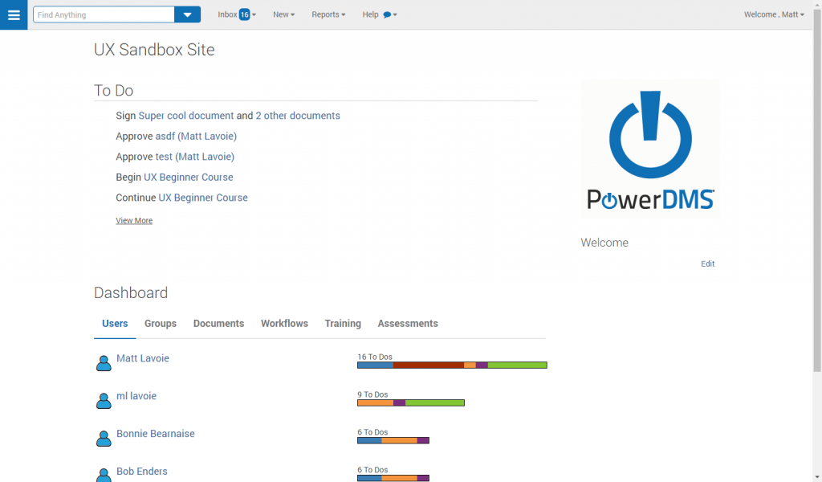This screenshot has height=482, width=822.
Task: Click the PowerDMS logo image
Action: point(650,149)
